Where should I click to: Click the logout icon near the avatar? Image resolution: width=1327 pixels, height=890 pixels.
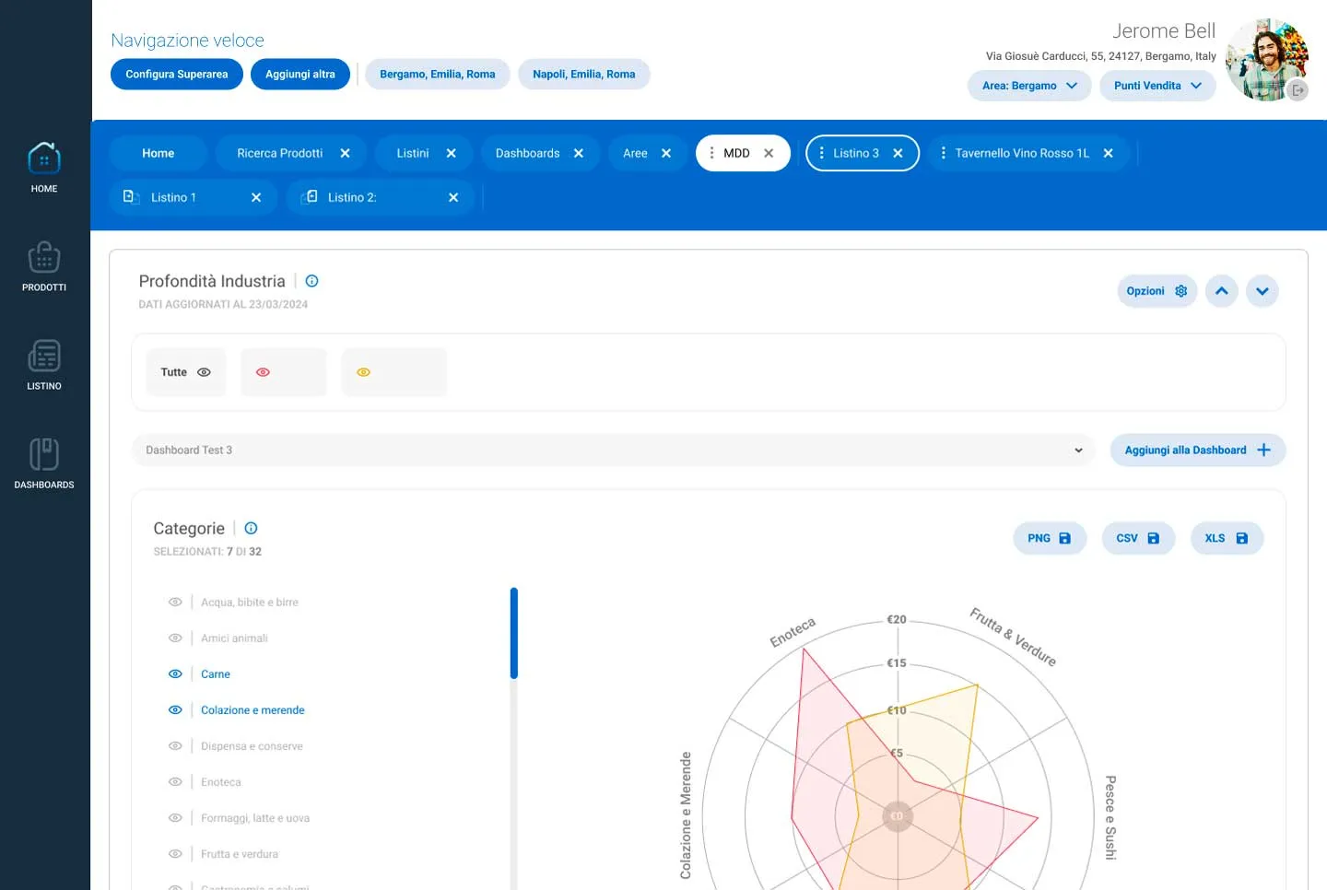[x=1298, y=90]
